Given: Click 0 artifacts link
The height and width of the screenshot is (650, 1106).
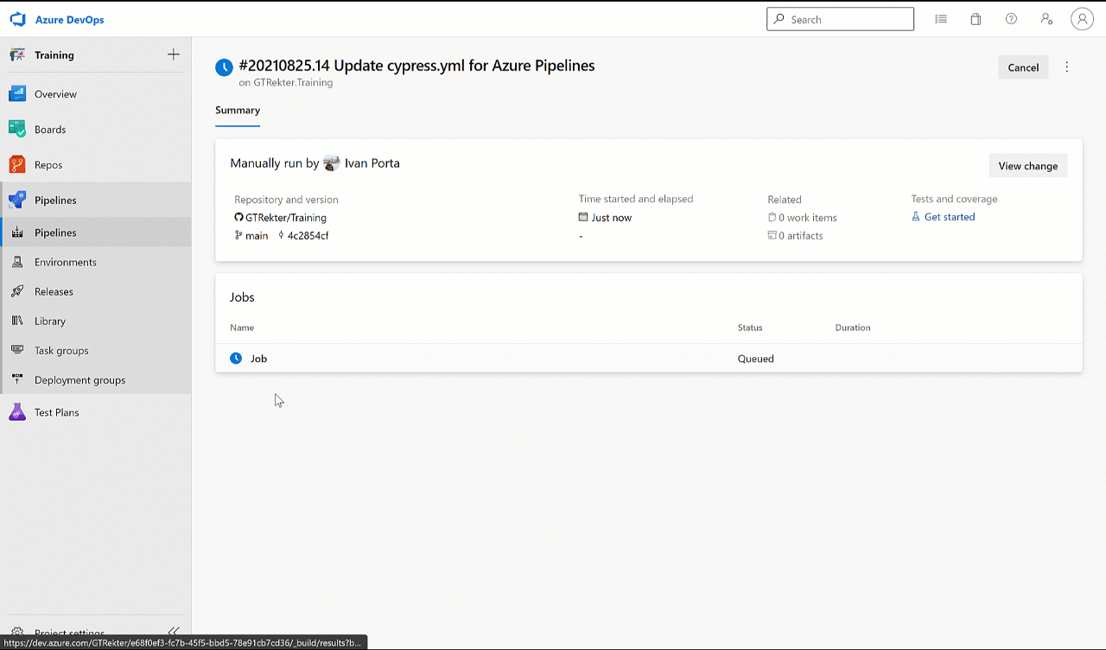Looking at the screenshot, I should (801, 236).
